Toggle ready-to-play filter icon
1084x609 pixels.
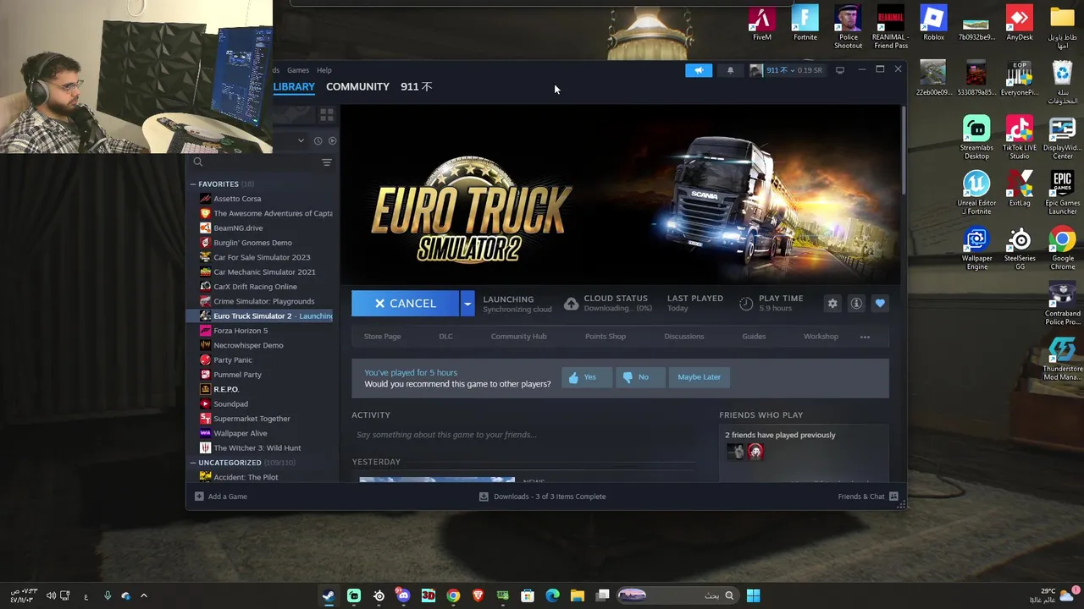pyautogui.click(x=332, y=140)
